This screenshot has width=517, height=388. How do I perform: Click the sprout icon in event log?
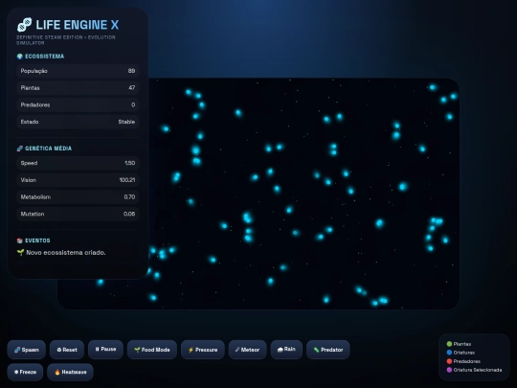tap(20, 252)
